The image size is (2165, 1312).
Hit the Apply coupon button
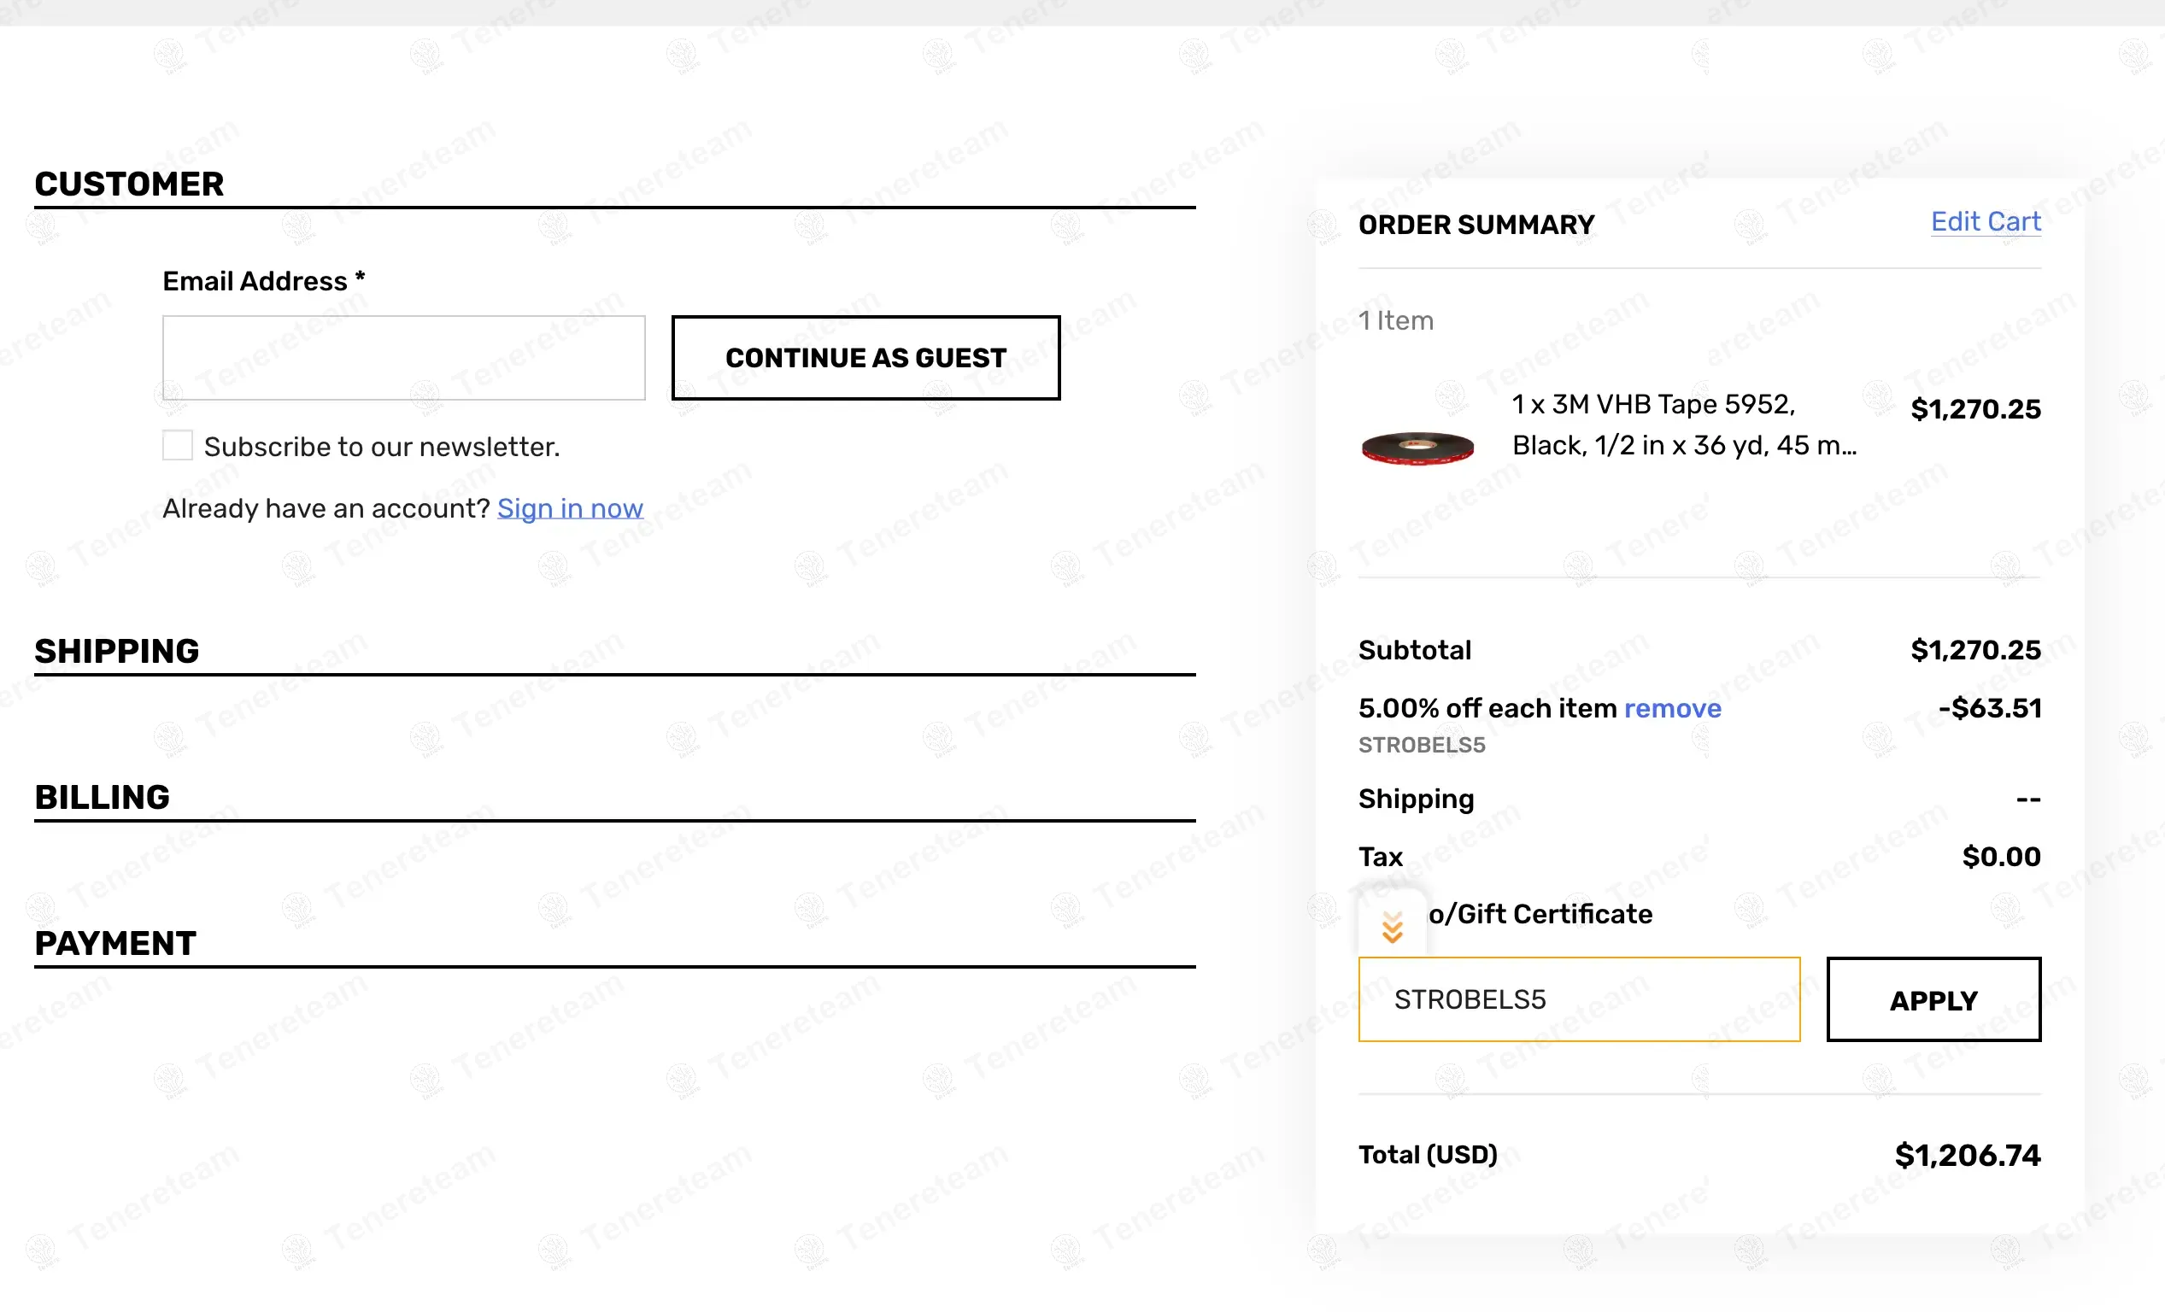1933,999
